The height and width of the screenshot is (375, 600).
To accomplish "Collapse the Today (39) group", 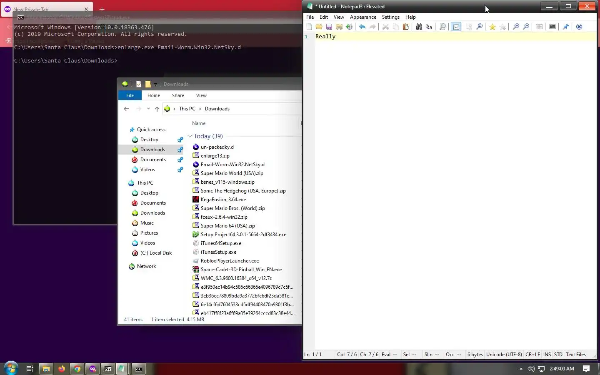I will [x=190, y=136].
